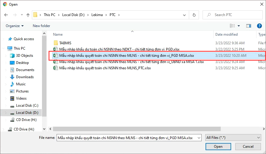Viewport: 266px width, 154px height.
Task: Go up one folder level
Action: [x=28, y=15]
